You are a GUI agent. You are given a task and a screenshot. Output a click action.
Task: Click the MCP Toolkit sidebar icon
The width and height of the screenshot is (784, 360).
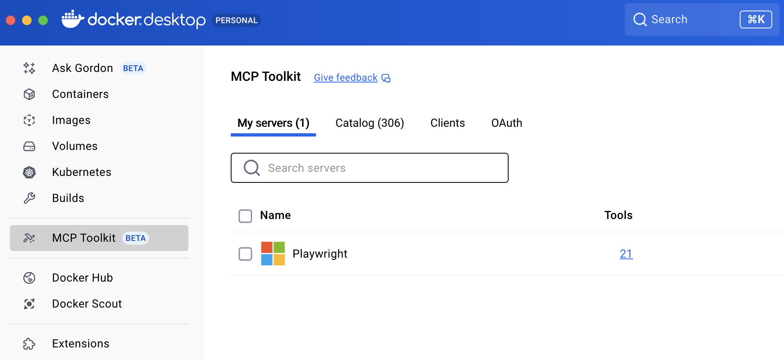pyautogui.click(x=29, y=238)
